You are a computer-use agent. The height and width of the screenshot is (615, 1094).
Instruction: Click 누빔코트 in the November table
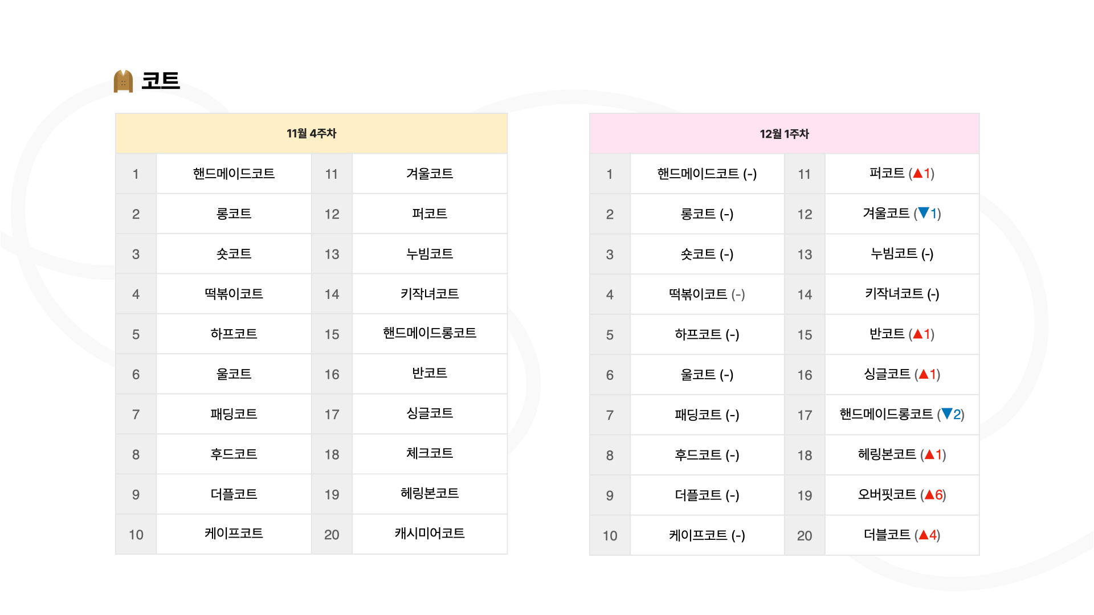[430, 253]
